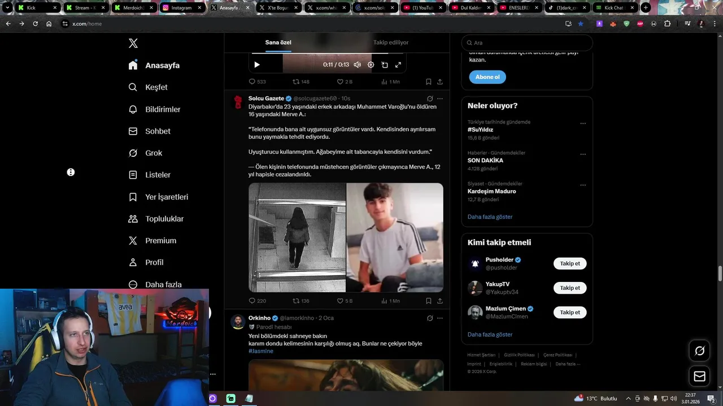Expand Daha fazla menu

pyautogui.click(x=155, y=284)
